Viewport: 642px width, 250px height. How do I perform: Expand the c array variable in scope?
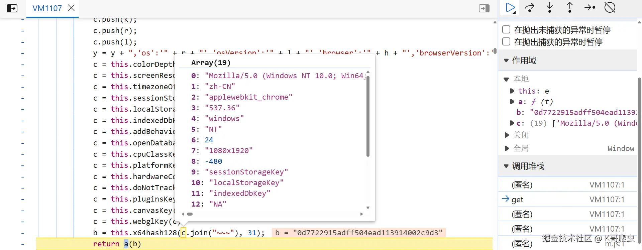[x=512, y=123]
